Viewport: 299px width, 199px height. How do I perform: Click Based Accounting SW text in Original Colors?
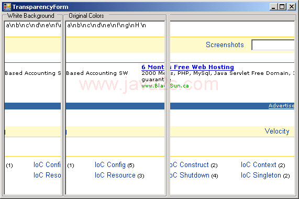97,73
